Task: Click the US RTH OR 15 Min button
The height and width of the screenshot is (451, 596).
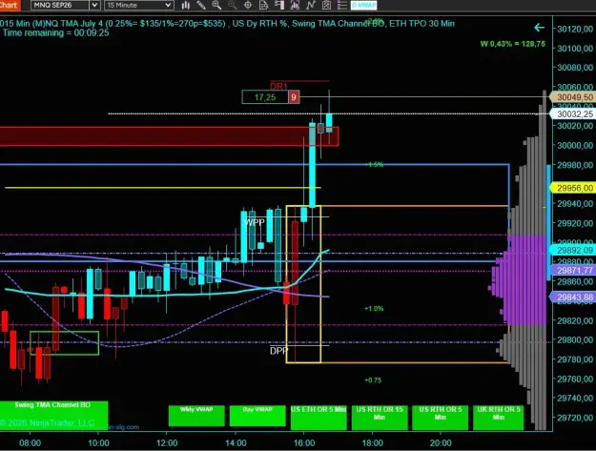Action: click(x=380, y=418)
